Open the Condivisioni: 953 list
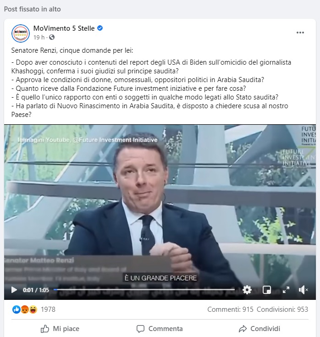The width and height of the screenshot is (320, 337). pyautogui.click(x=282, y=309)
